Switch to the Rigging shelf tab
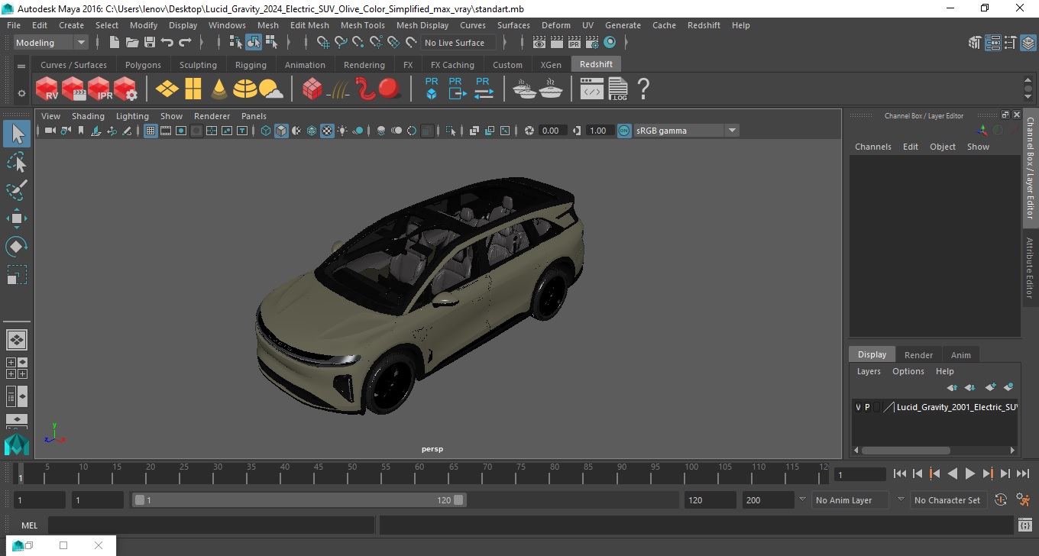1039x556 pixels. (251, 65)
